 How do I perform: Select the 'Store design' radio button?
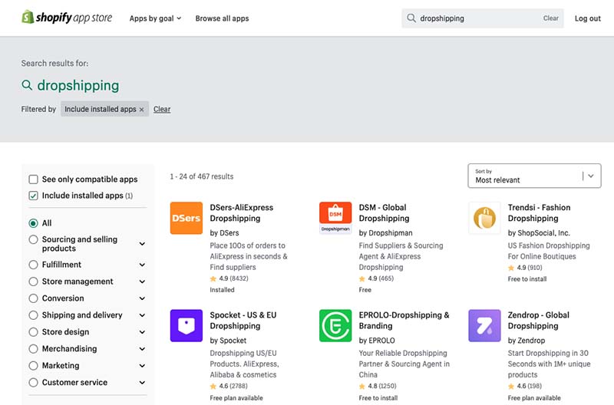point(33,332)
